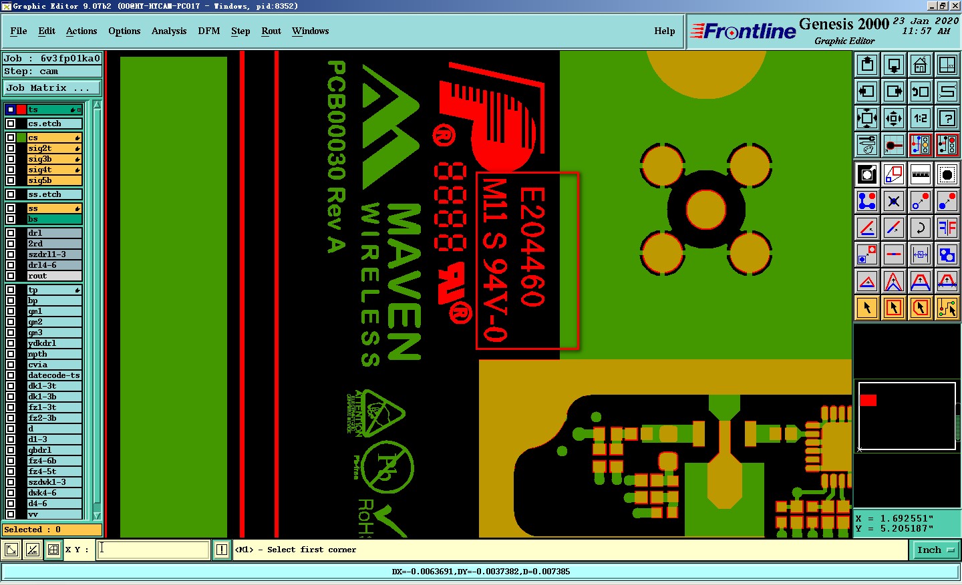
Task: Click the pan right arrow icon
Action: pos(894,91)
